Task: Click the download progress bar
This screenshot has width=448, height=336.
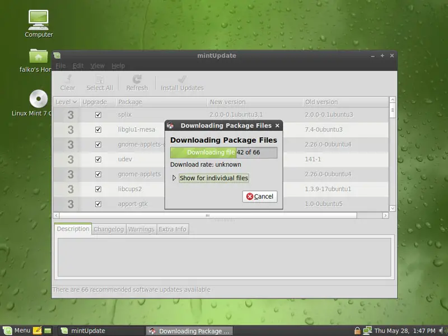Action: point(223,152)
